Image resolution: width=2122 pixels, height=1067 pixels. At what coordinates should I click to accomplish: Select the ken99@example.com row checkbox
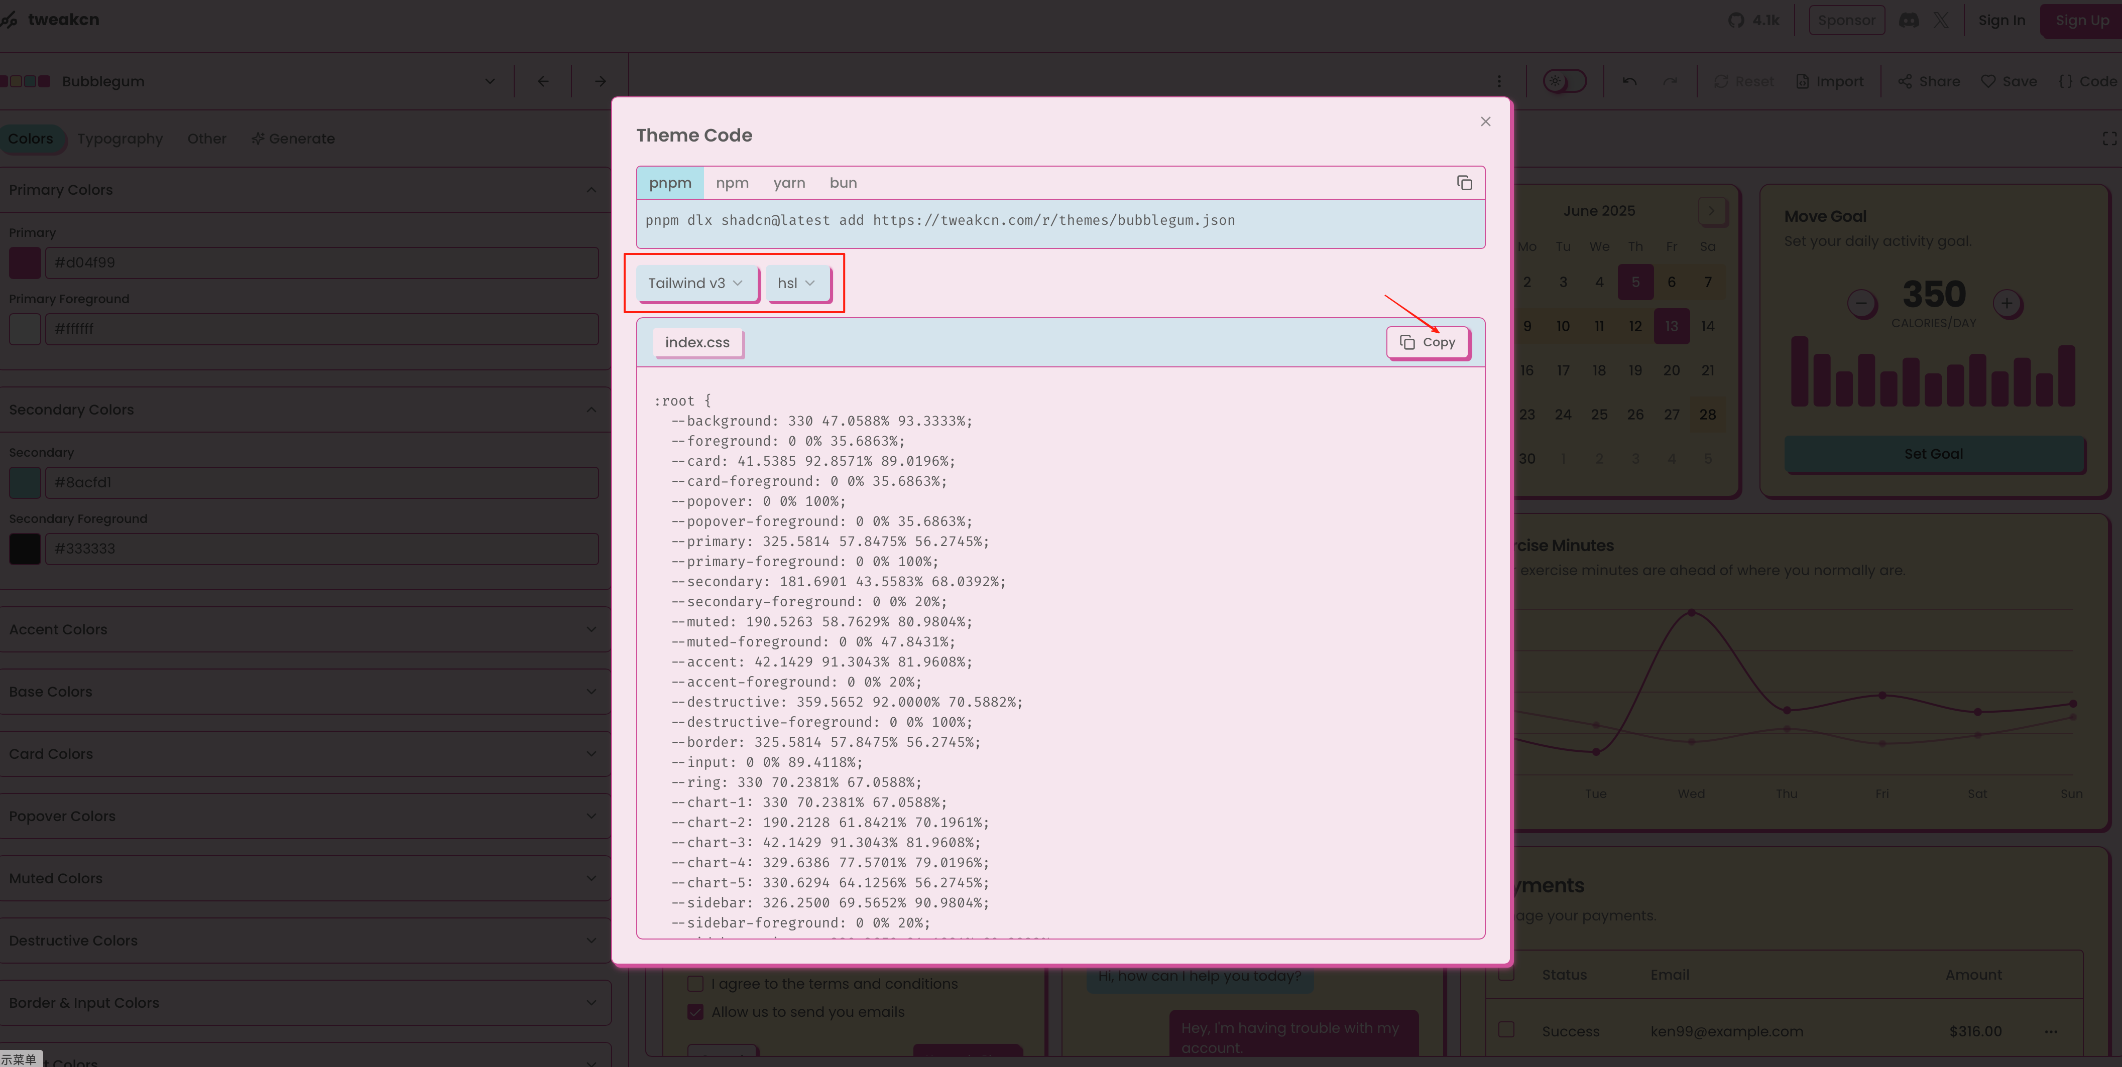click(x=1506, y=1030)
